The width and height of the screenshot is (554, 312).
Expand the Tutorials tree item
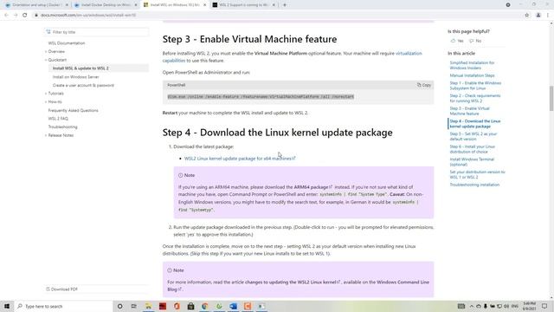(55, 94)
